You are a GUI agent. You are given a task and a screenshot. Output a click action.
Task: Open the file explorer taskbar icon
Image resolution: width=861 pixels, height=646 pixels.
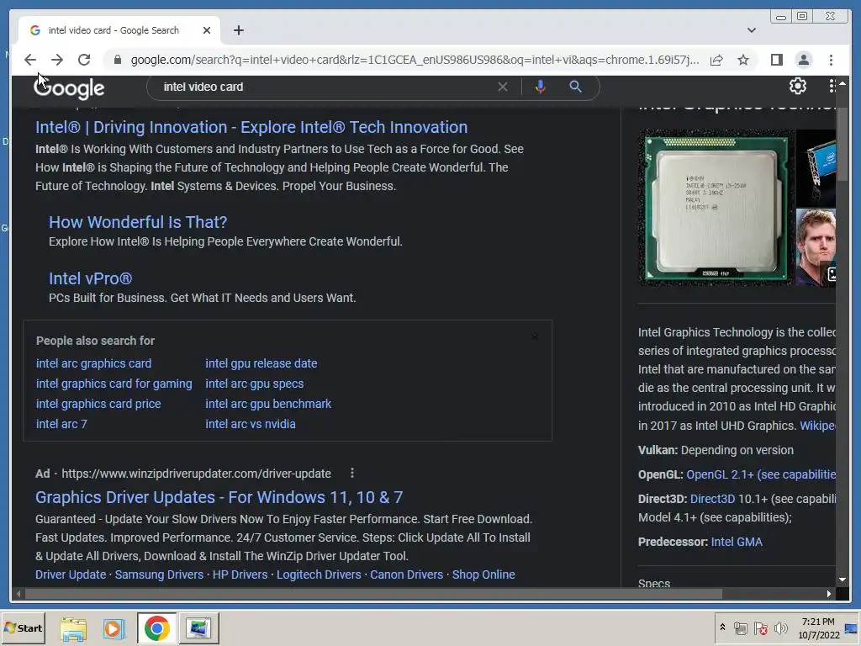(x=73, y=628)
